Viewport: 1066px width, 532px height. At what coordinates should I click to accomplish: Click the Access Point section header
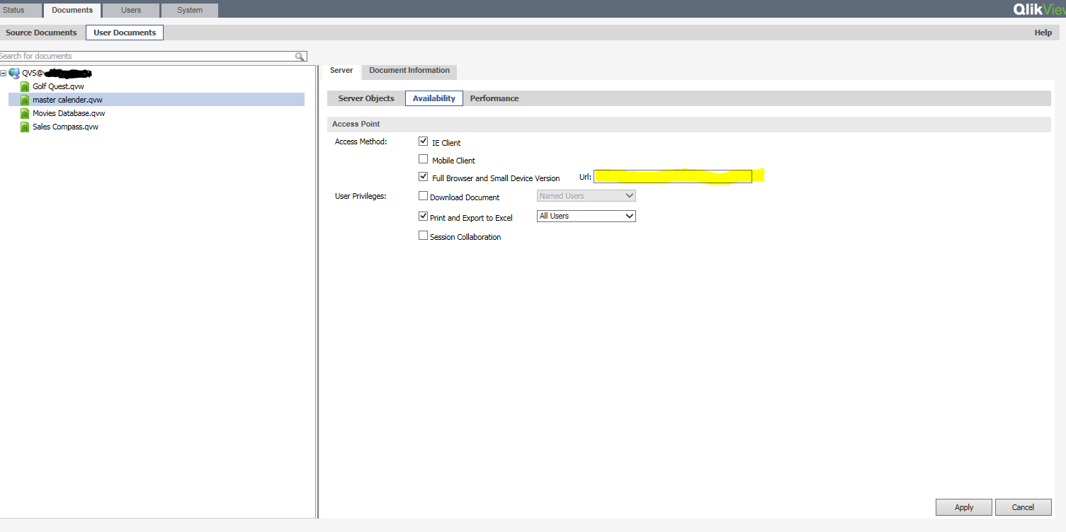tap(688, 124)
